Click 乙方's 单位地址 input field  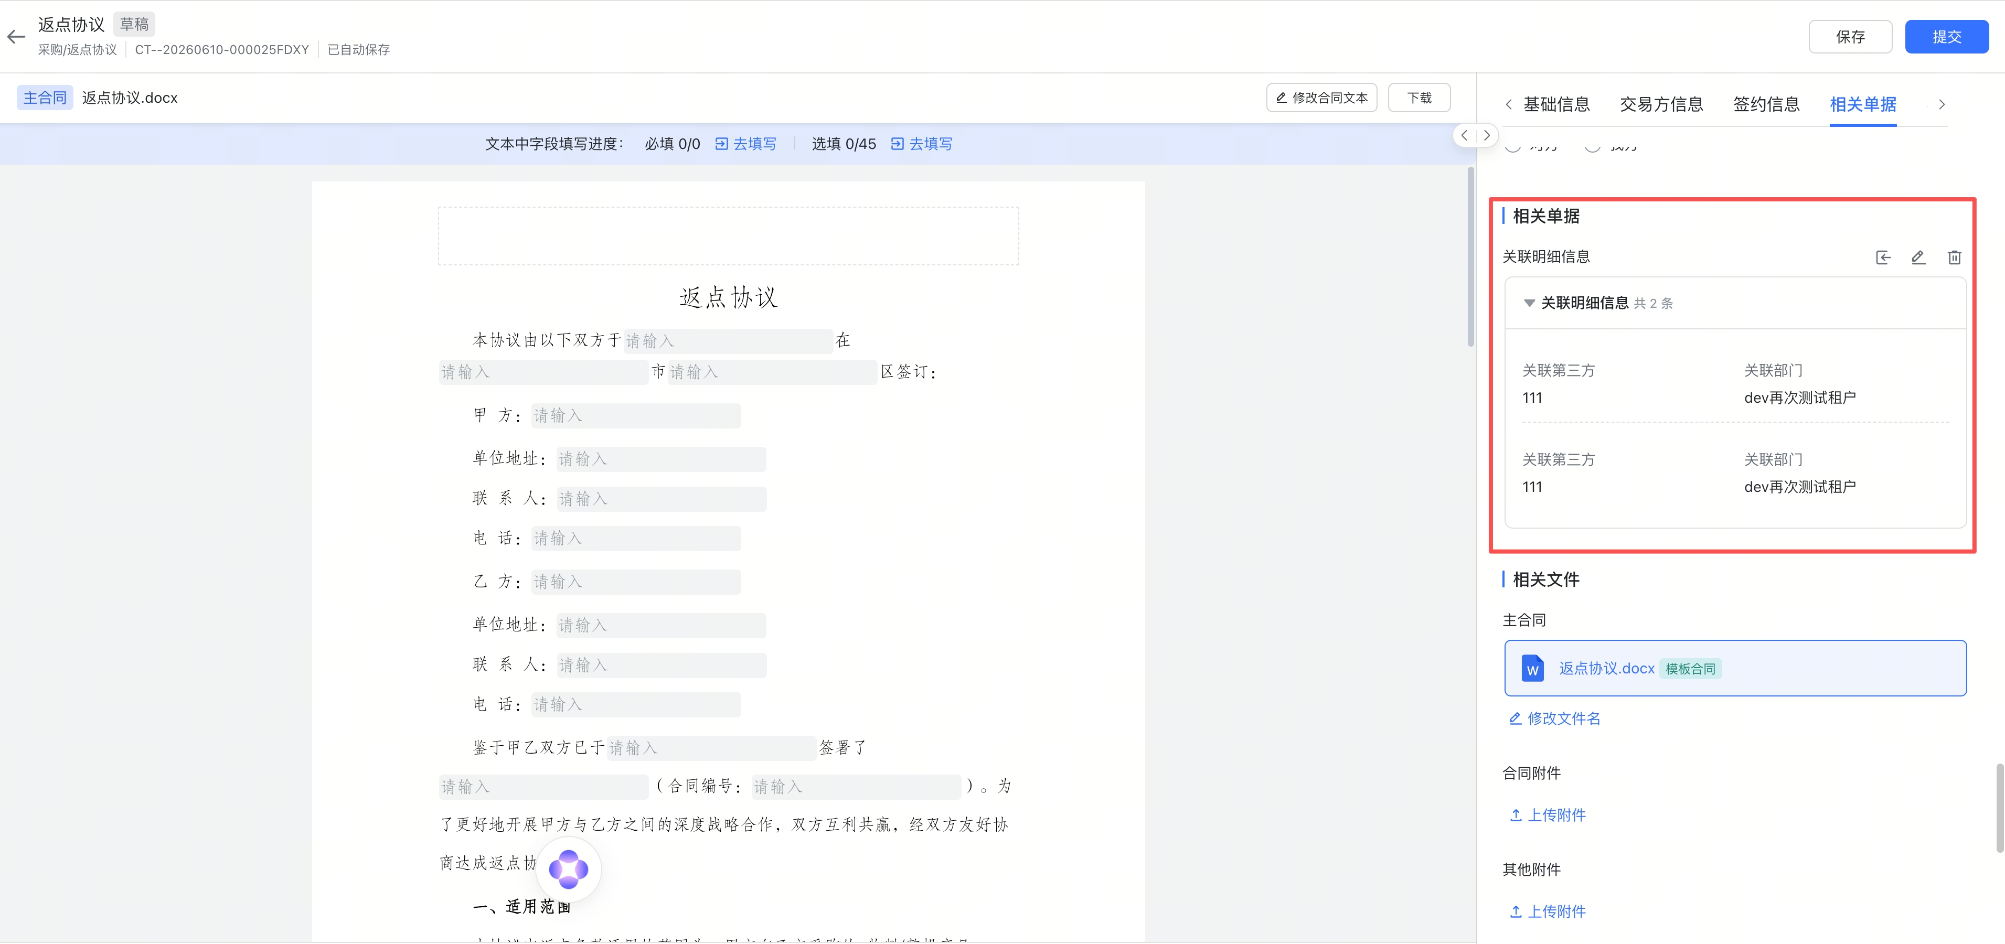click(661, 625)
